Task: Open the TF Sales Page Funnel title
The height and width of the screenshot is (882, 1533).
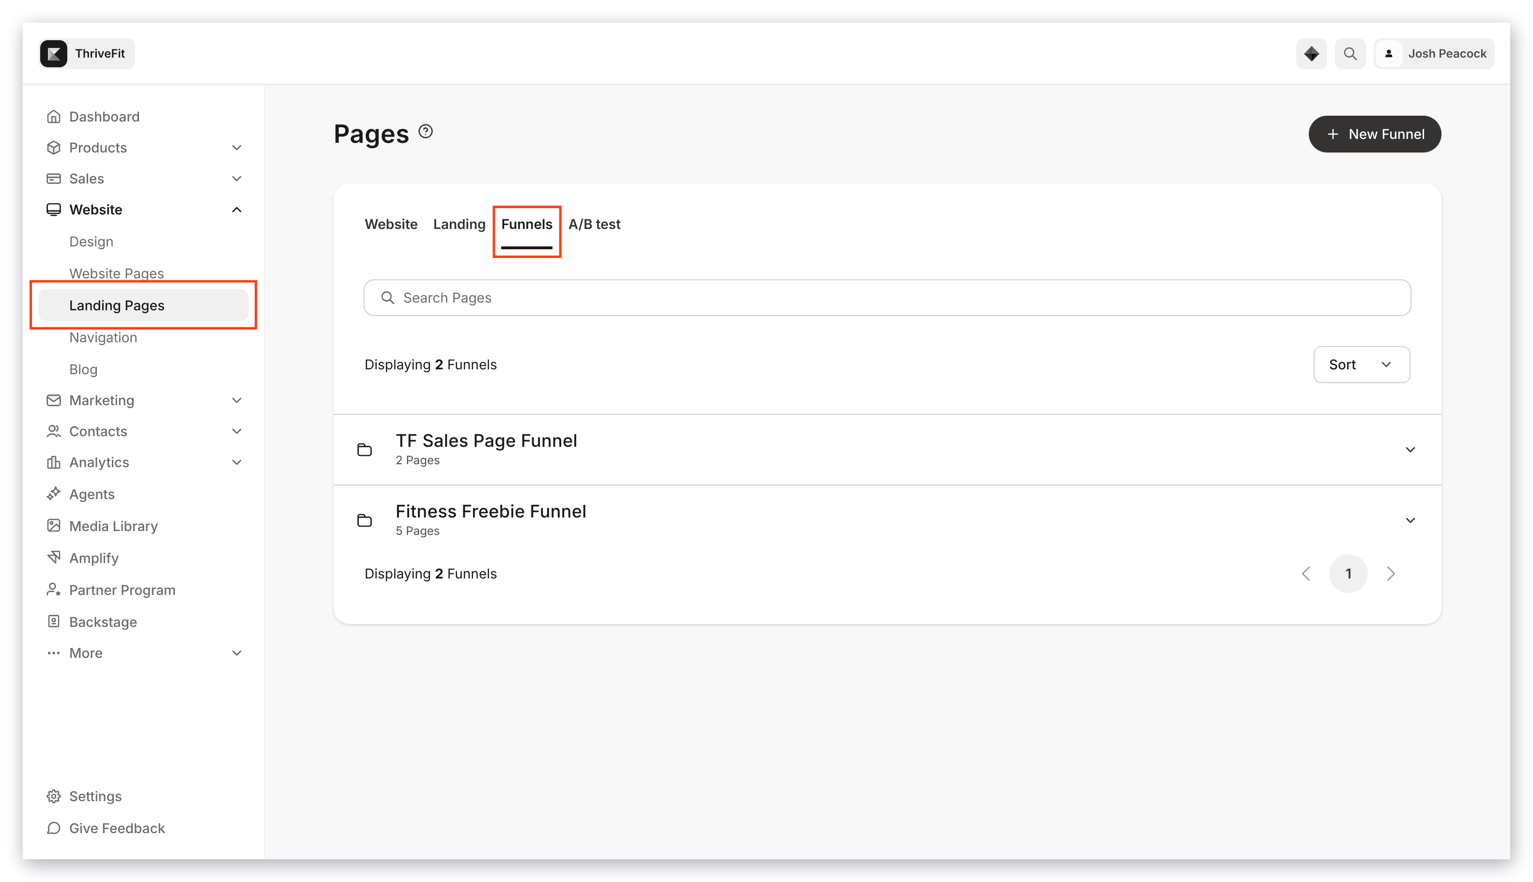Action: pyautogui.click(x=486, y=441)
